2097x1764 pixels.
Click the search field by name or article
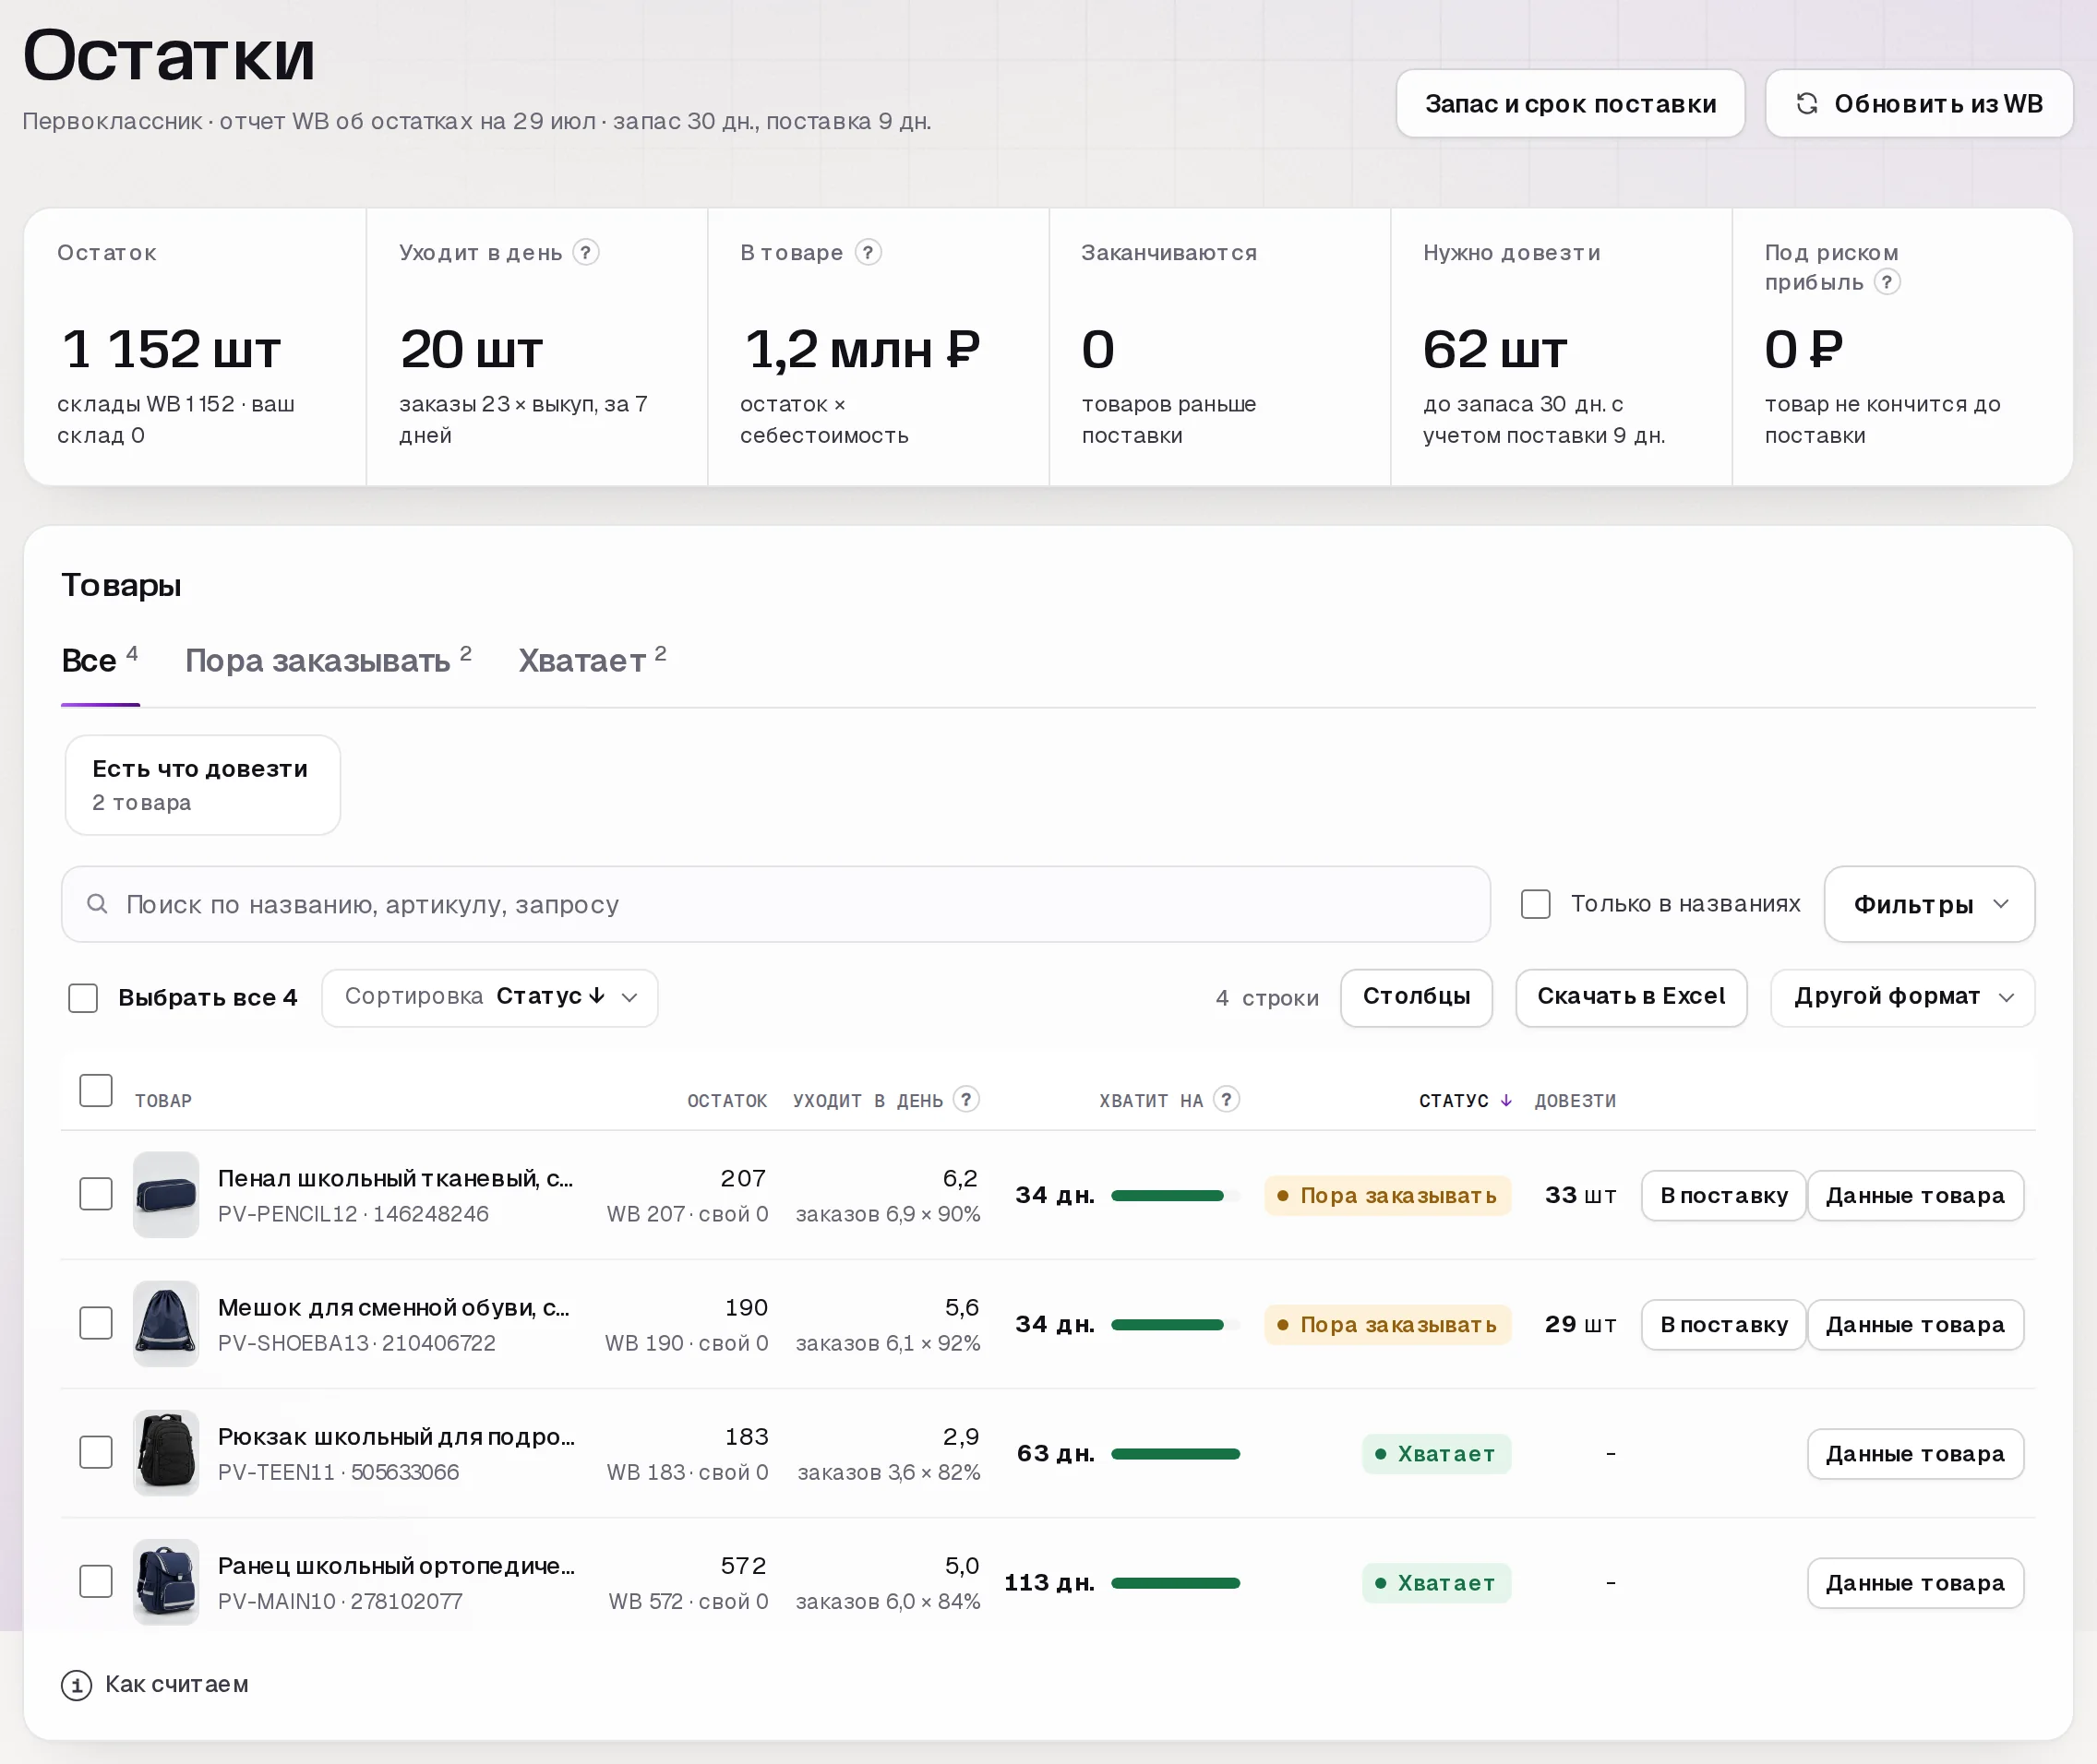[x=775, y=904]
